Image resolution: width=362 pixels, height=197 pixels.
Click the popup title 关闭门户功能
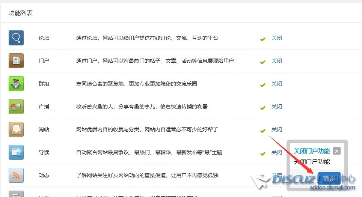312,151
